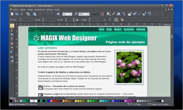The height and width of the screenshot is (110, 183).
Task: Click the Avanzado navigation button
Action: point(141,30)
